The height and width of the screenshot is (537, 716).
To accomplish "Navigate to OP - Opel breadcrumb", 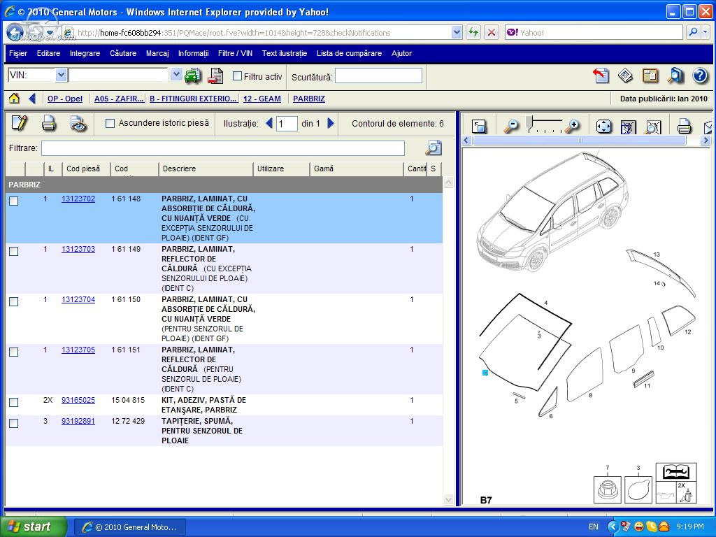I will tap(65, 99).
